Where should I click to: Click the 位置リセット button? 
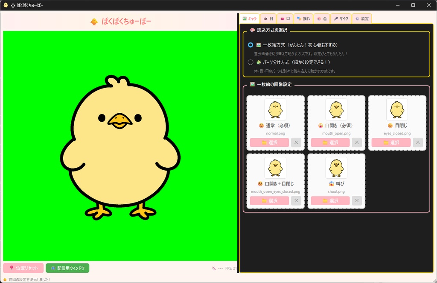tap(23, 268)
